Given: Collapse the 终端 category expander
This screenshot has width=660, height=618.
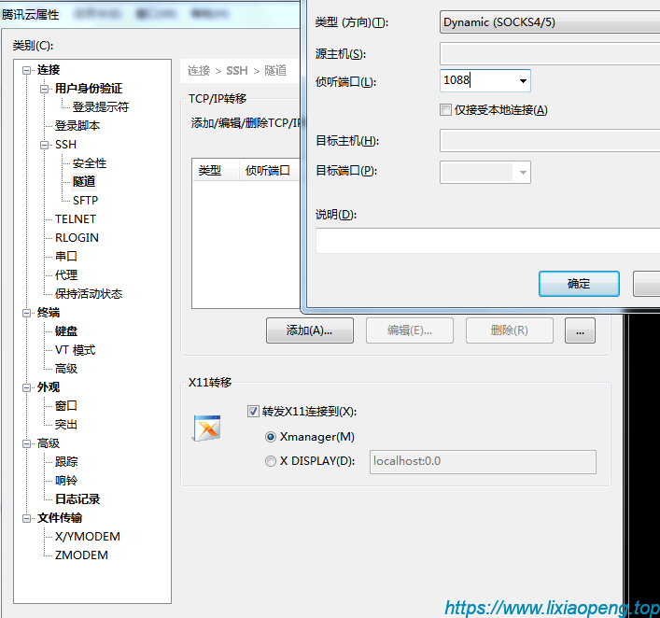Looking at the screenshot, I should coord(28,313).
